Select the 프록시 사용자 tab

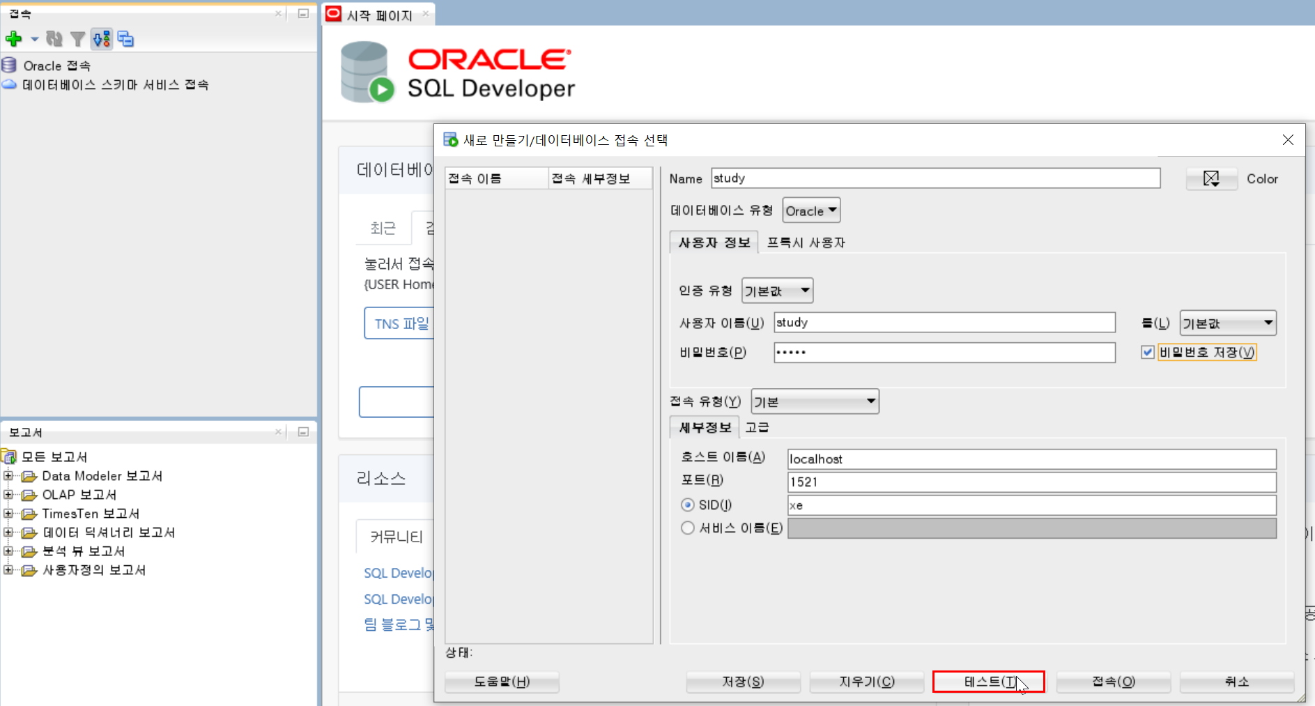tap(806, 243)
